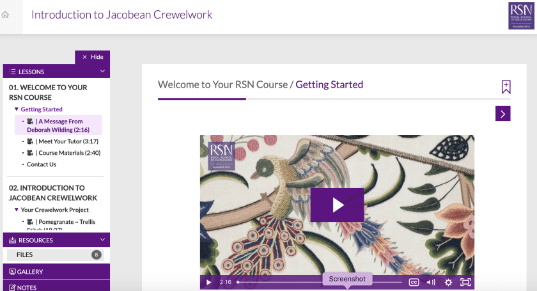The width and height of the screenshot is (537, 291).
Task: Toggle closed captions on the video
Action: tap(414, 282)
